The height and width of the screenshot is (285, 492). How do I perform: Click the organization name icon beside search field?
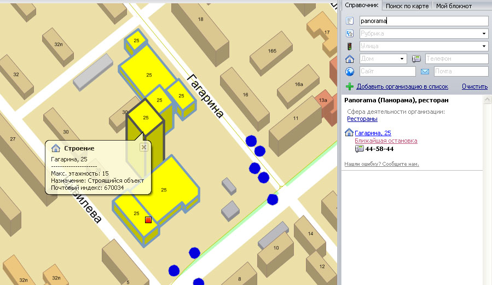[350, 21]
